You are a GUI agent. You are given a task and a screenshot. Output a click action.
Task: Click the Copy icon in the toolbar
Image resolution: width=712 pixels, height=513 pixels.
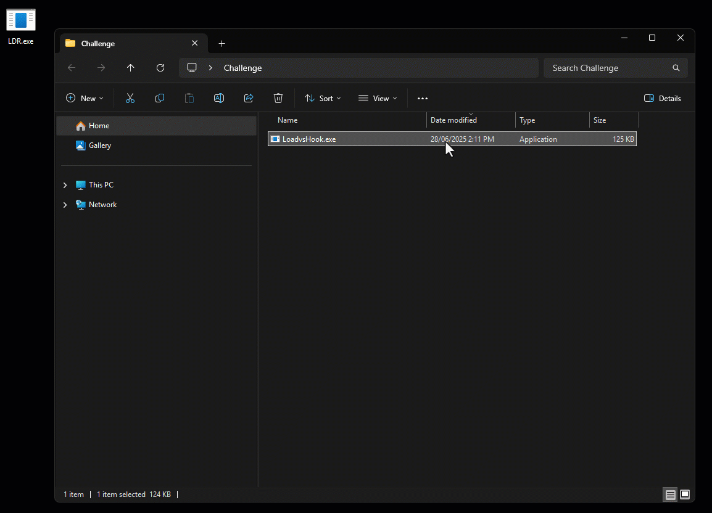click(x=160, y=98)
